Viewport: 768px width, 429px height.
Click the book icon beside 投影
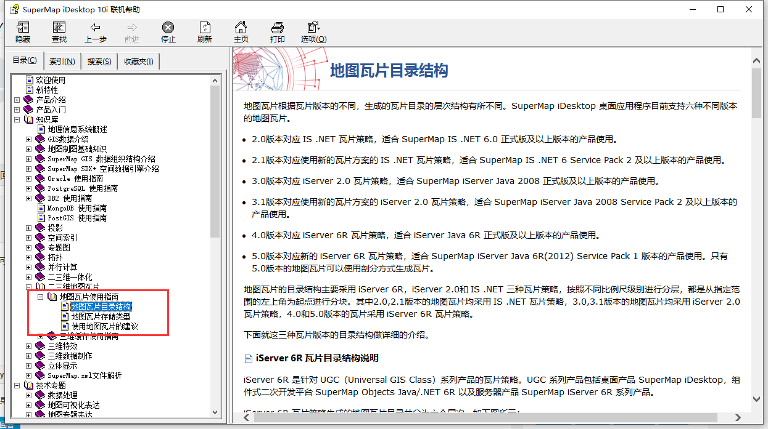[x=41, y=228]
